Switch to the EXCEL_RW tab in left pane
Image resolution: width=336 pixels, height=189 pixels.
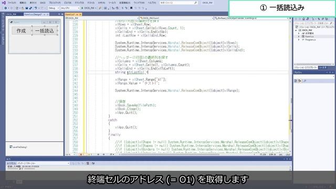(12, 14)
